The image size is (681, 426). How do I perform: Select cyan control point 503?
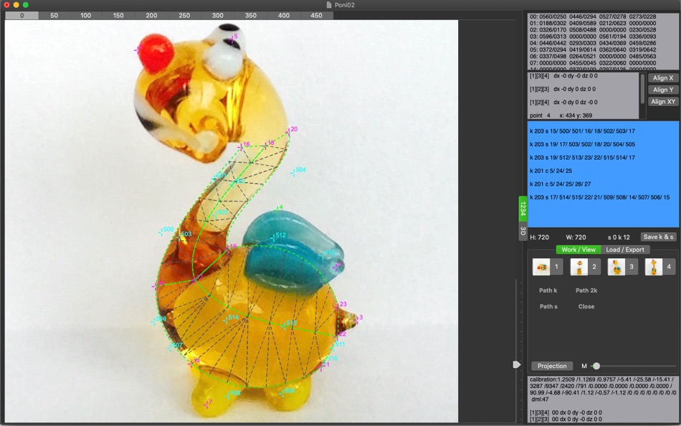click(x=179, y=236)
